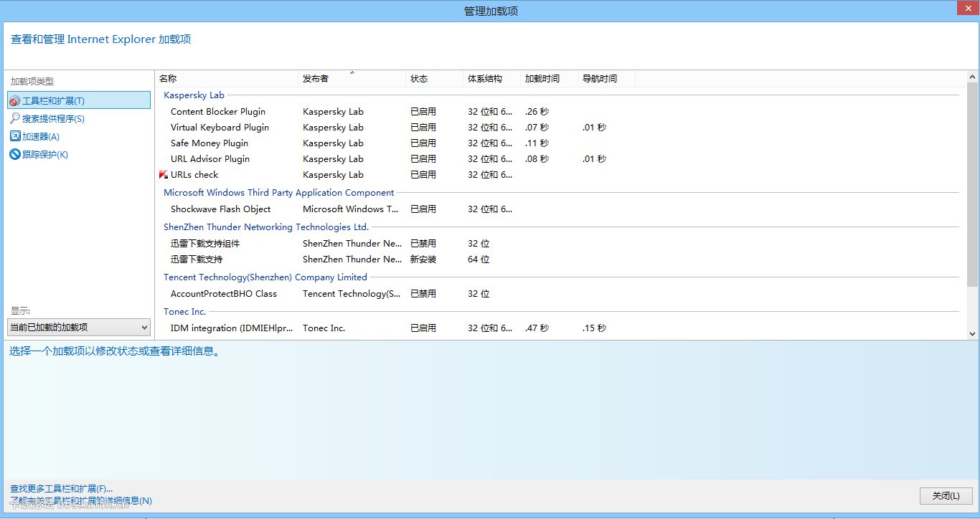Collapse the Tonec Inc. group header
980x519 pixels.
184,311
